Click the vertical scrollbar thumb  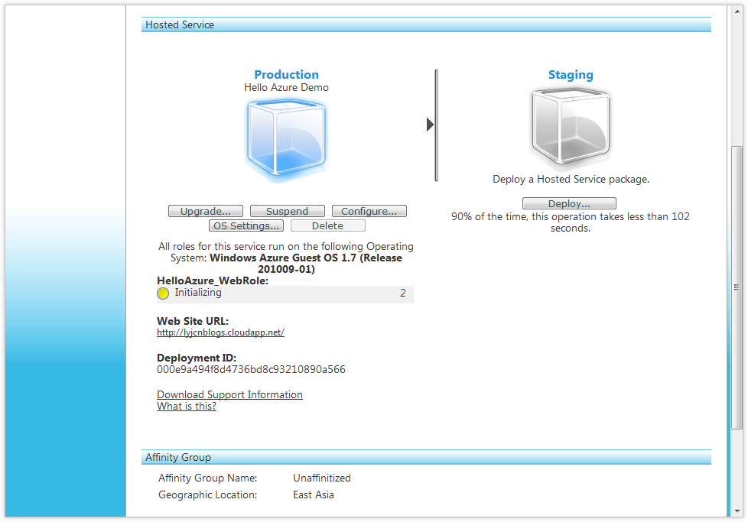(x=737, y=287)
